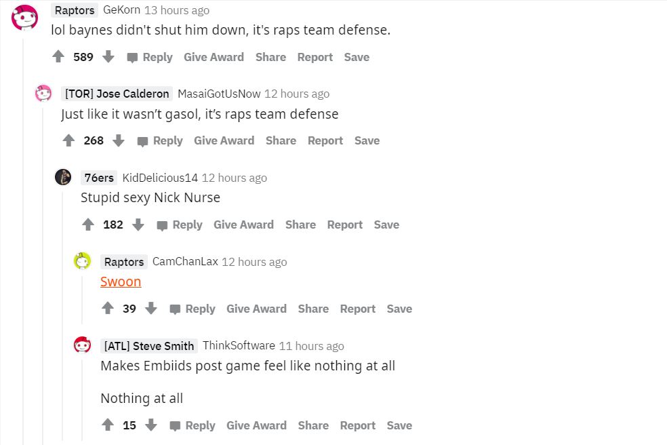Image resolution: width=667 pixels, height=445 pixels.
Task: Downvote GeKorn's top comment
Action: tap(108, 57)
